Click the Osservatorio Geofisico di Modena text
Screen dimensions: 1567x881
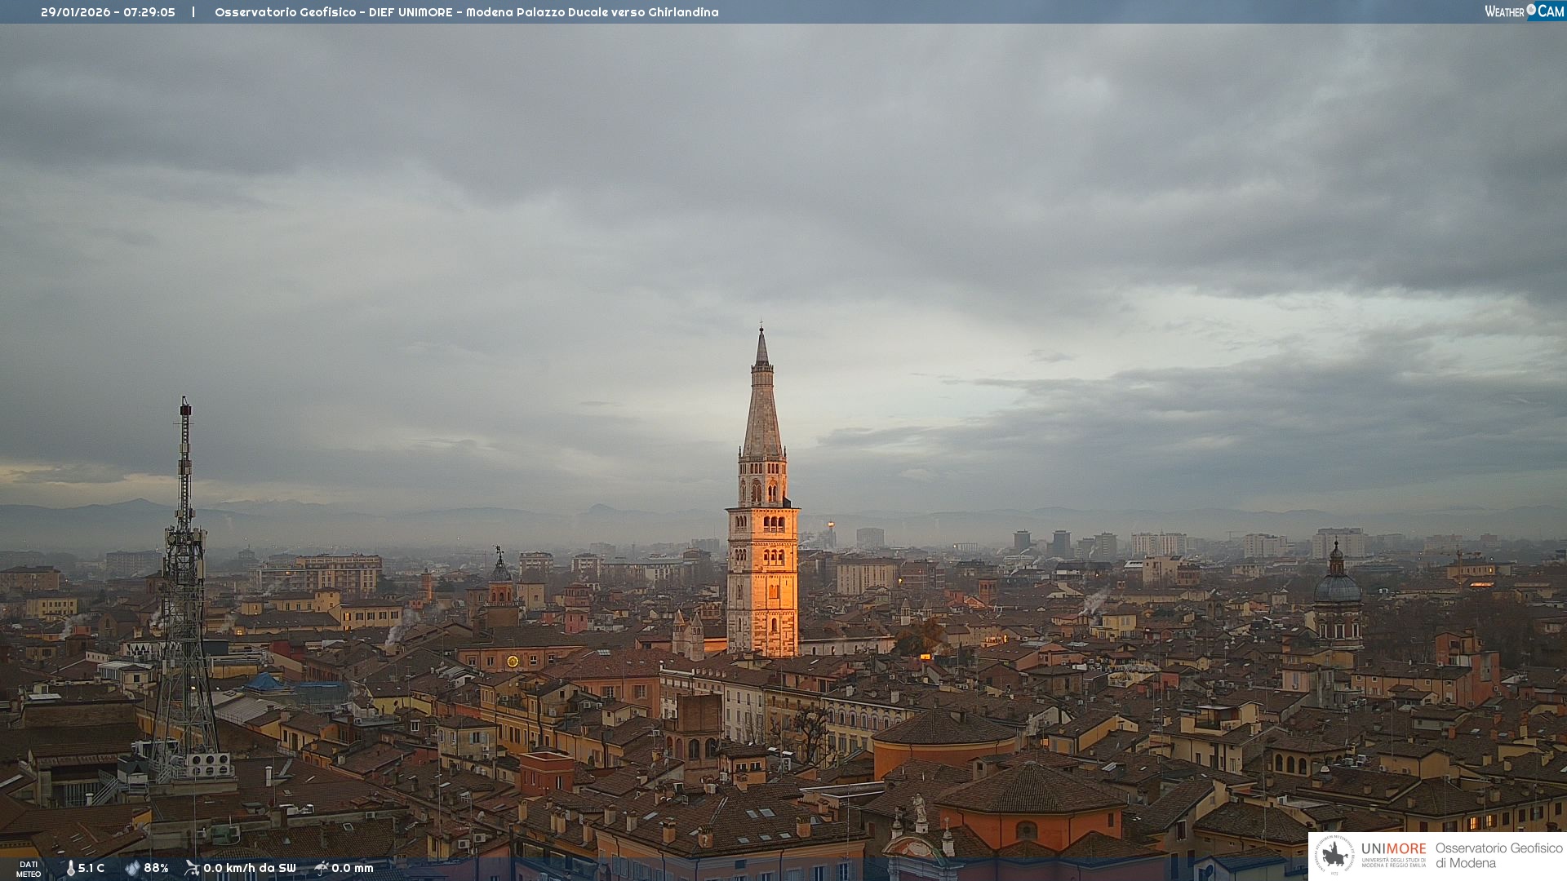1498,856
